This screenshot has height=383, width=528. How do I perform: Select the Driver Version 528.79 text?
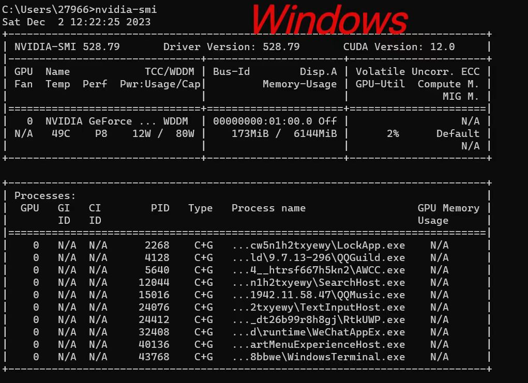[231, 47]
